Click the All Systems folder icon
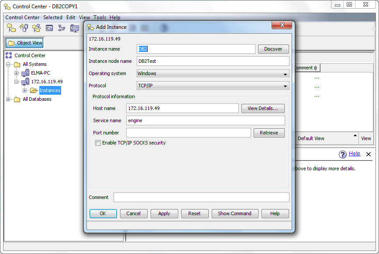Viewport: 379px width, 254px height. 17,64
